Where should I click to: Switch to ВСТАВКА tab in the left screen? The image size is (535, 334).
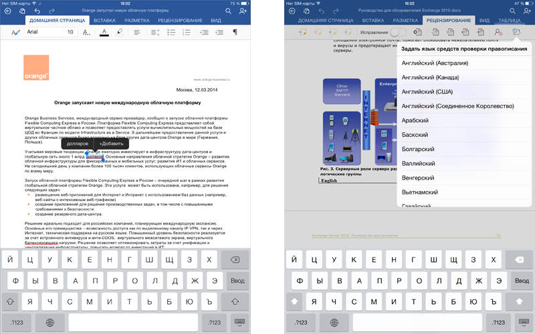(x=104, y=21)
